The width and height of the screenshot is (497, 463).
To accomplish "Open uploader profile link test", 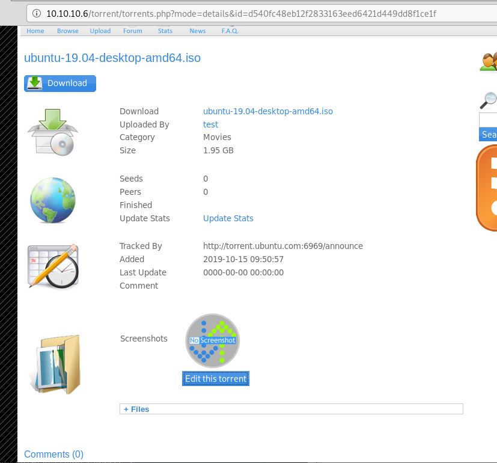I will [x=210, y=124].
